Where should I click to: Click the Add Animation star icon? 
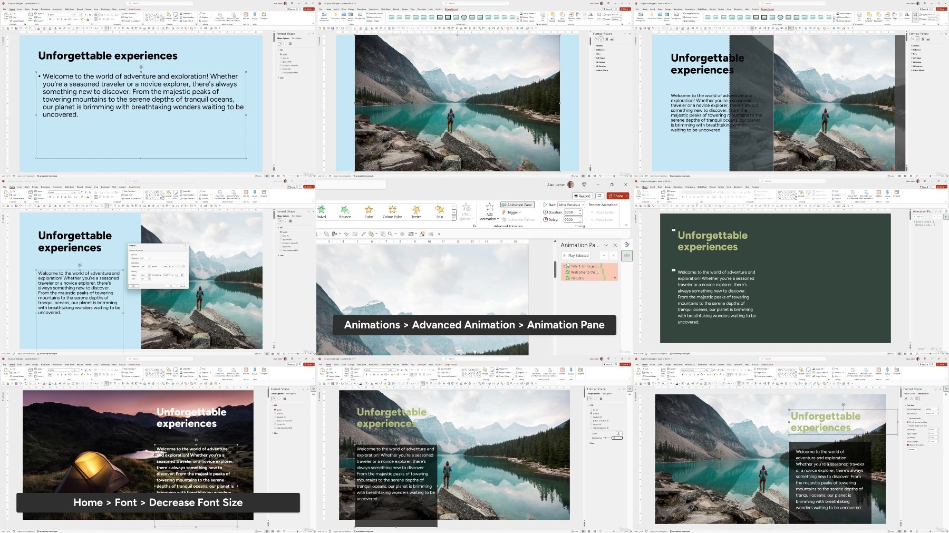pyautogui.click(x=490, y=207)
